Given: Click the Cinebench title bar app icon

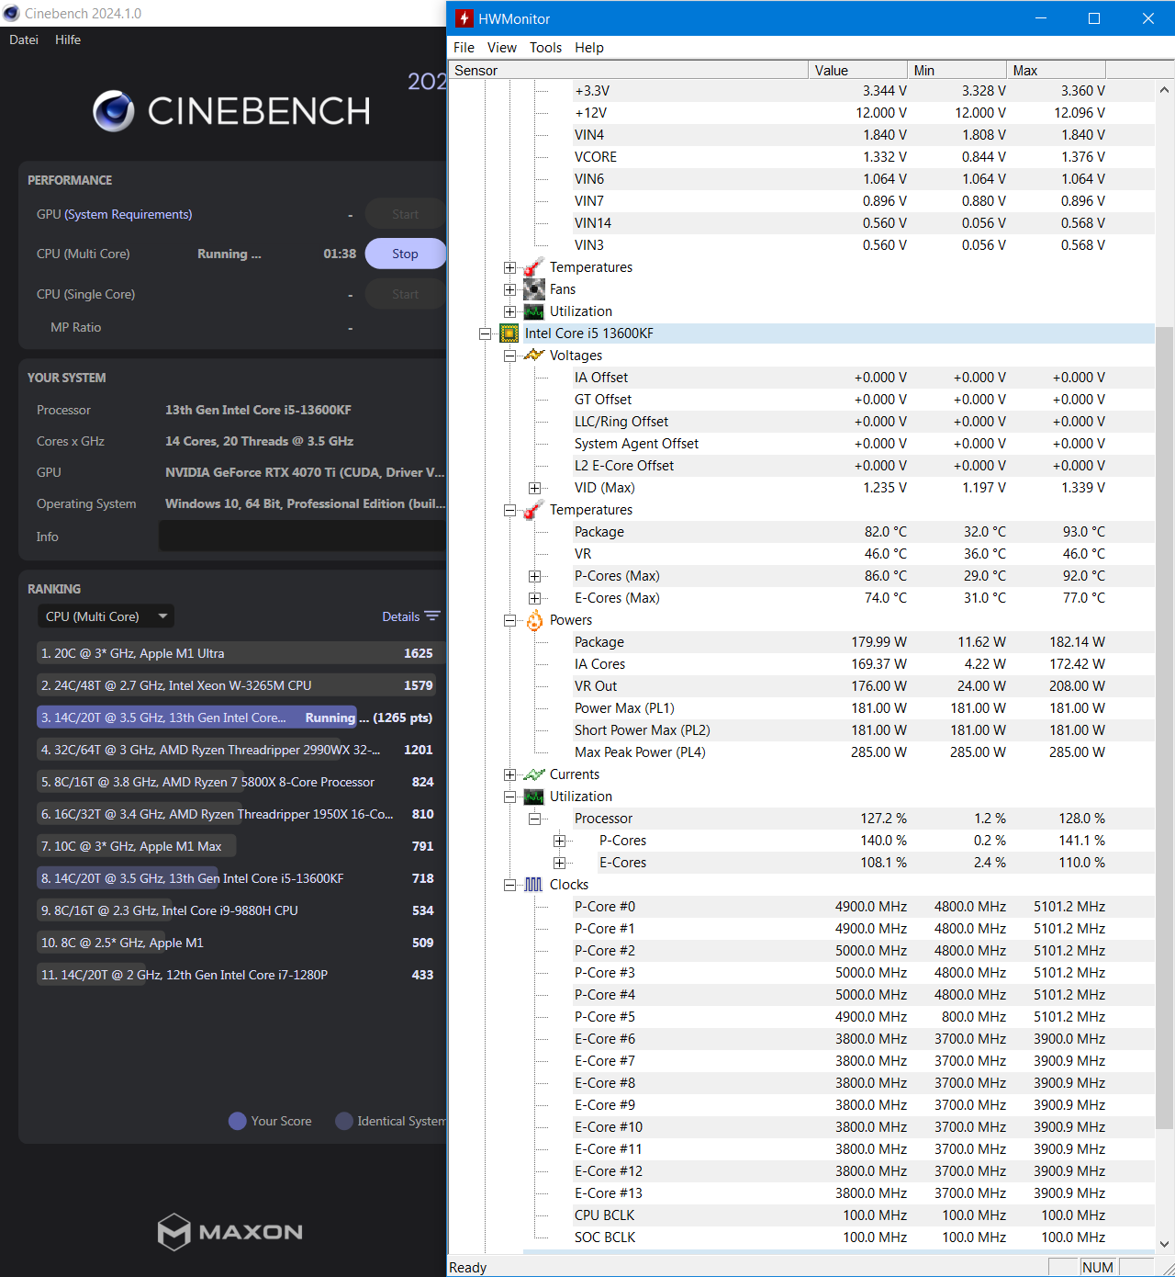Looking at the screenshot, I should tap(11, 14).
